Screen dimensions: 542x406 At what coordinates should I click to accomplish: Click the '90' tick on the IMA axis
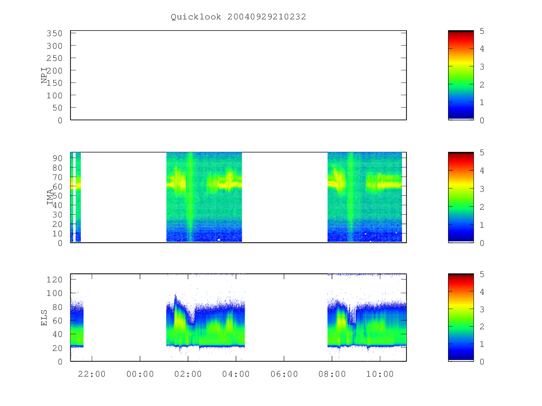click(x=57, y=158)
